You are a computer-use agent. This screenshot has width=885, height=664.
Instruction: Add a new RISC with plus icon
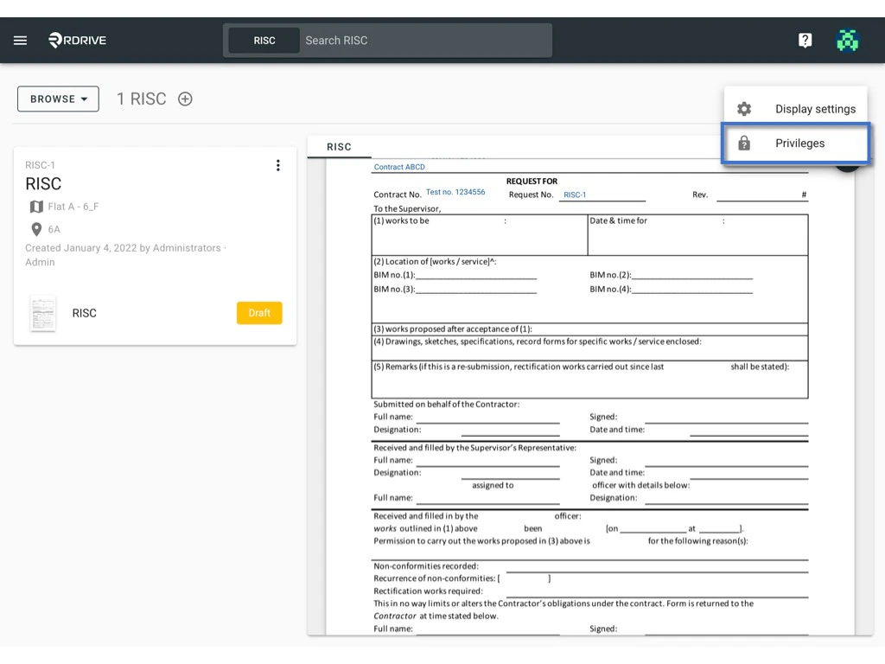coord(185,99)
